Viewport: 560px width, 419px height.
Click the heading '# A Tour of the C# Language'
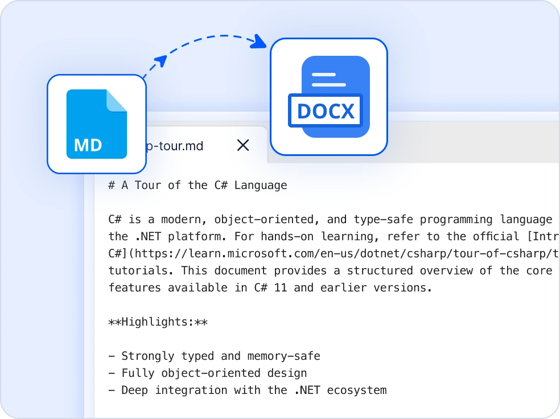tap(197, 185)
